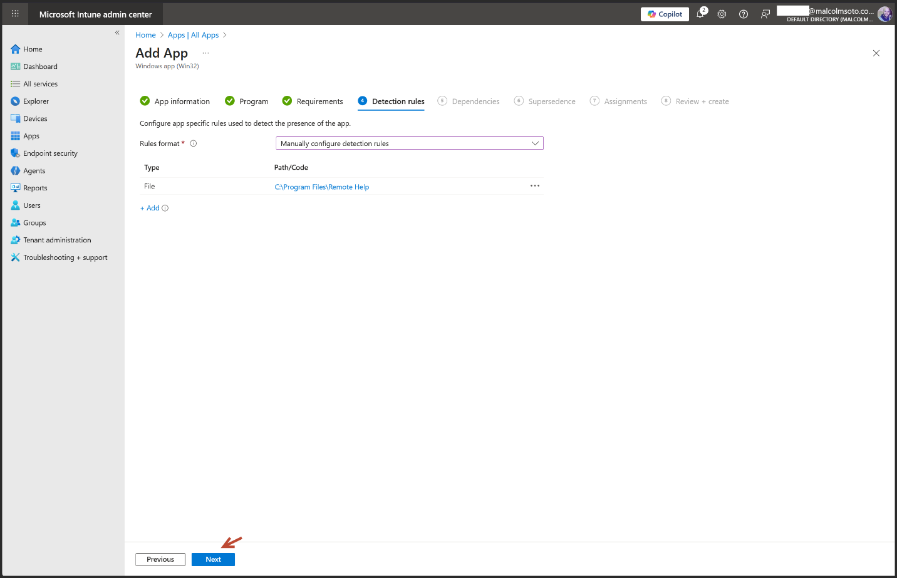Image resolution: width=897 pixels, height=578 pixels.
Task: Open the app launcher waffle icon
Action: pos(15,14)
